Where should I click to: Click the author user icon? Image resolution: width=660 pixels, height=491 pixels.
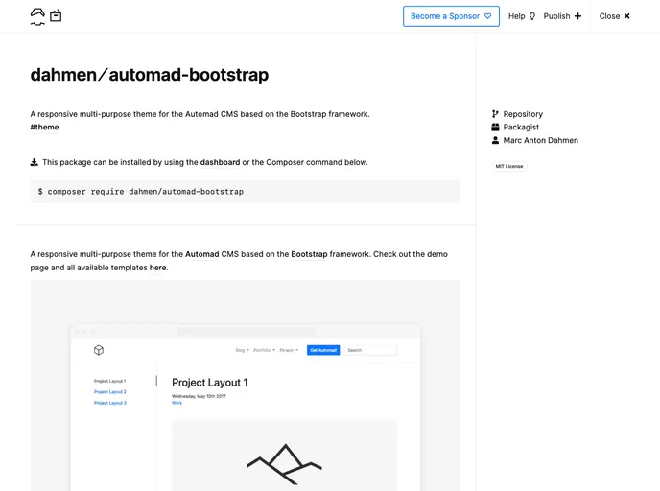(495, 140)
